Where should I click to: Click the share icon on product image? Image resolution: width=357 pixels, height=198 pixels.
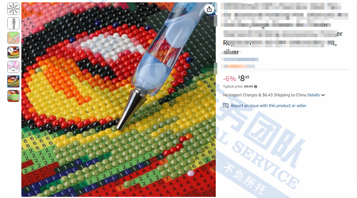pyautogui.click(x=209, y=9)
